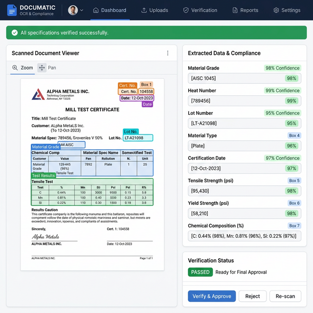Go to the Dashboard tab

110,10
